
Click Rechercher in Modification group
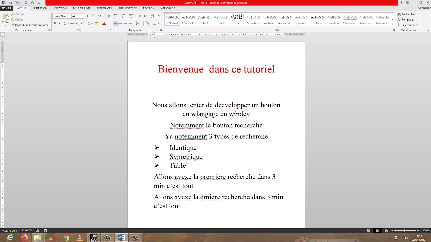[406, 14]
